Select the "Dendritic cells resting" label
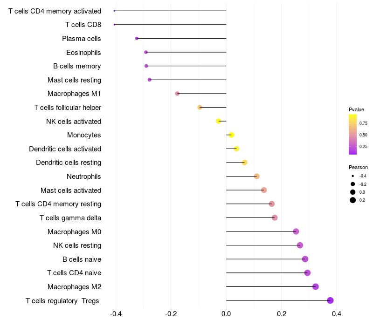 tap(69, 163)
